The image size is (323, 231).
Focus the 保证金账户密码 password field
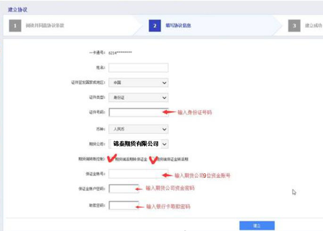point(124,189)
